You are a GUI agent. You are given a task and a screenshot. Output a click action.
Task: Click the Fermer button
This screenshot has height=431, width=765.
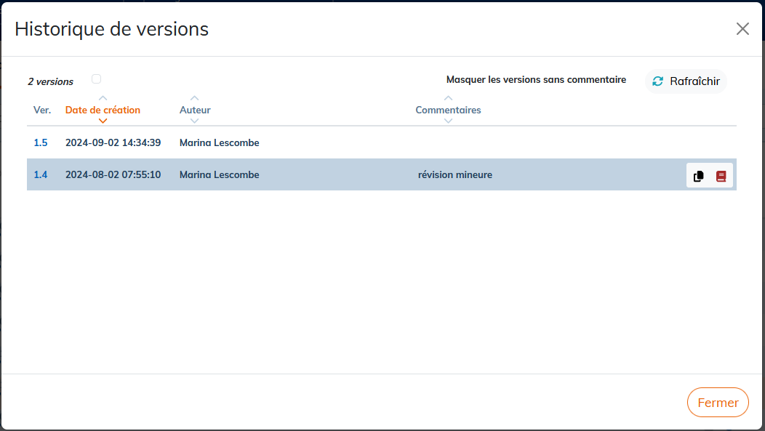tap(718, 402)
